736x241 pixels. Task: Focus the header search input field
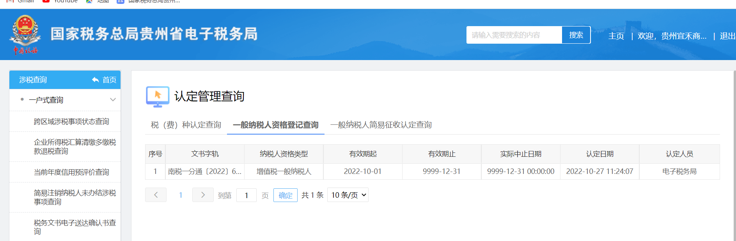click(514, 35)
